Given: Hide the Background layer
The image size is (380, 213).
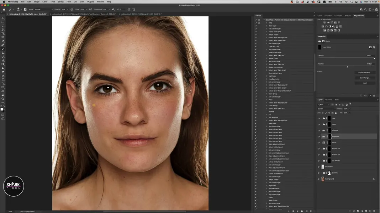Looking at the screenshot, I should (x=318, y=179).
